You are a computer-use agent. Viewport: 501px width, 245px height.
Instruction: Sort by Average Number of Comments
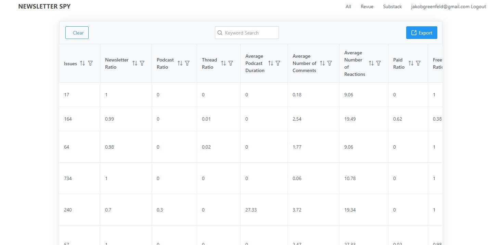click(322, 63)
